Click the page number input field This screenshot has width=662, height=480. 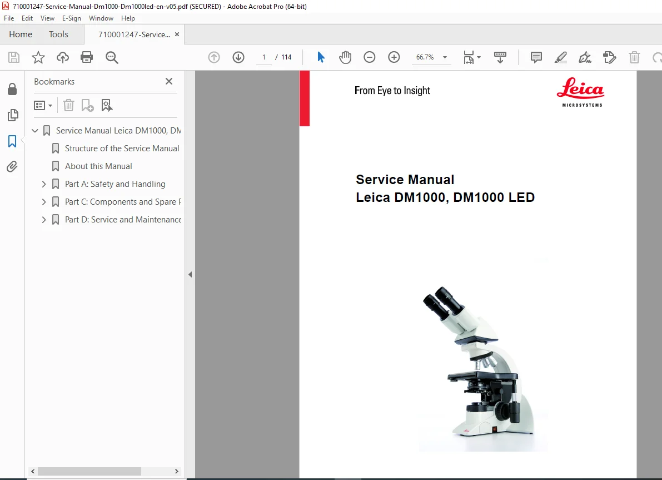coord(264,57)
